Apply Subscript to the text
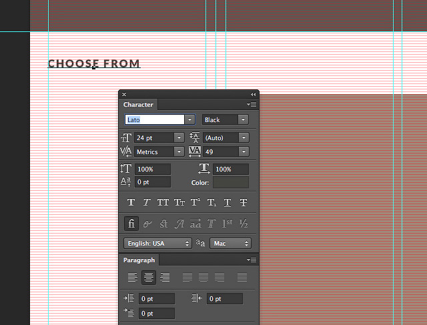This screenshot has width=427, height=325. (211, 202)
